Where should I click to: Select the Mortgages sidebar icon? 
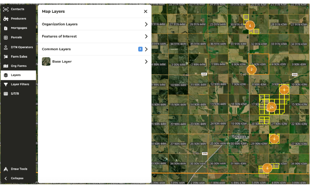[6, 28]
